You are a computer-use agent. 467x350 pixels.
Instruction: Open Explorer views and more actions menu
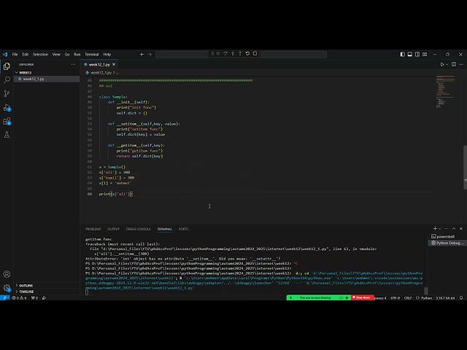pos(73,64)
